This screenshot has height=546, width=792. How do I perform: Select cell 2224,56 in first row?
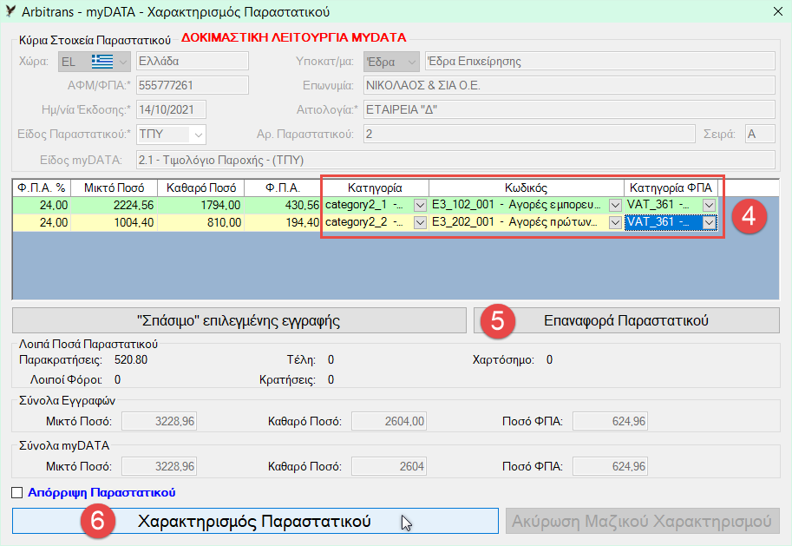pyautogui.click(x=115, y=205)
